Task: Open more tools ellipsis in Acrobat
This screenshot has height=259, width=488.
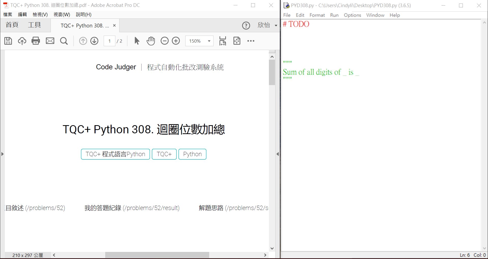Action: click(251, 41)
